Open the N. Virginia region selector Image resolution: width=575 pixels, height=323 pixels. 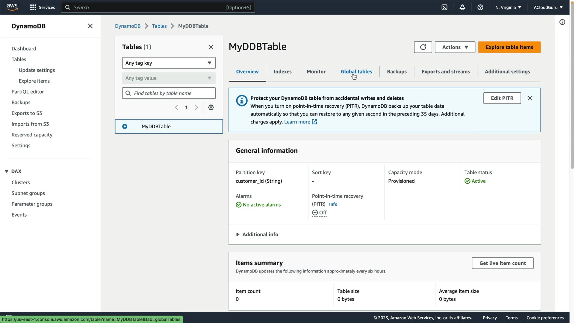[508, 7]
